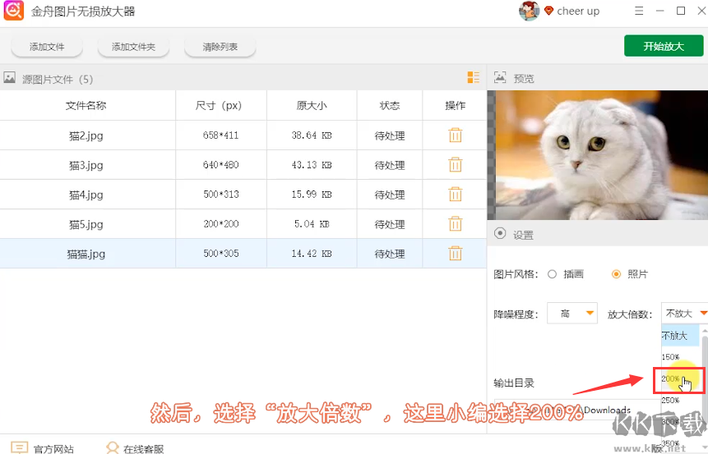Click the 14.42 KB cell

point(312,254)
